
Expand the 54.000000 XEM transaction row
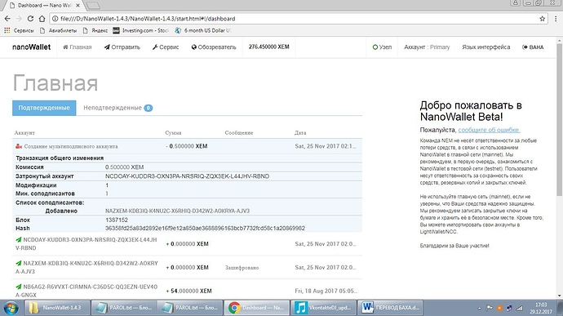187,291
